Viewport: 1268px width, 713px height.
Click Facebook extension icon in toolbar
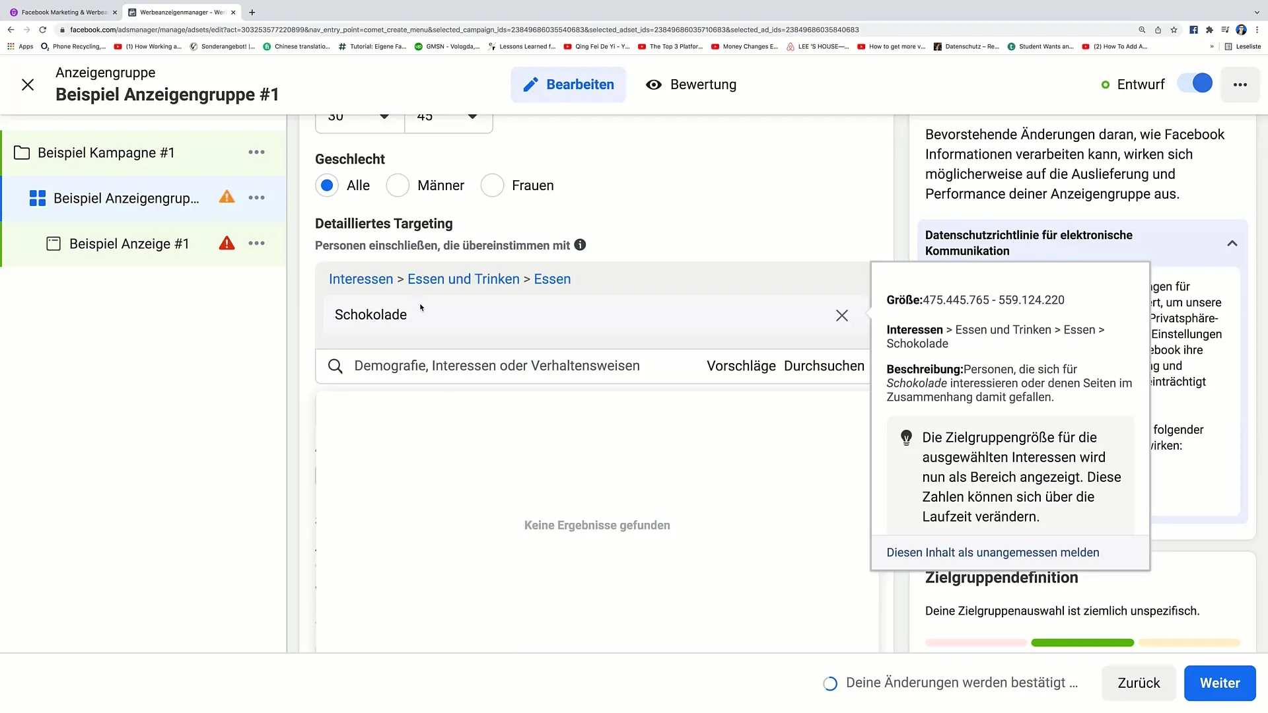coord(1193,30)
